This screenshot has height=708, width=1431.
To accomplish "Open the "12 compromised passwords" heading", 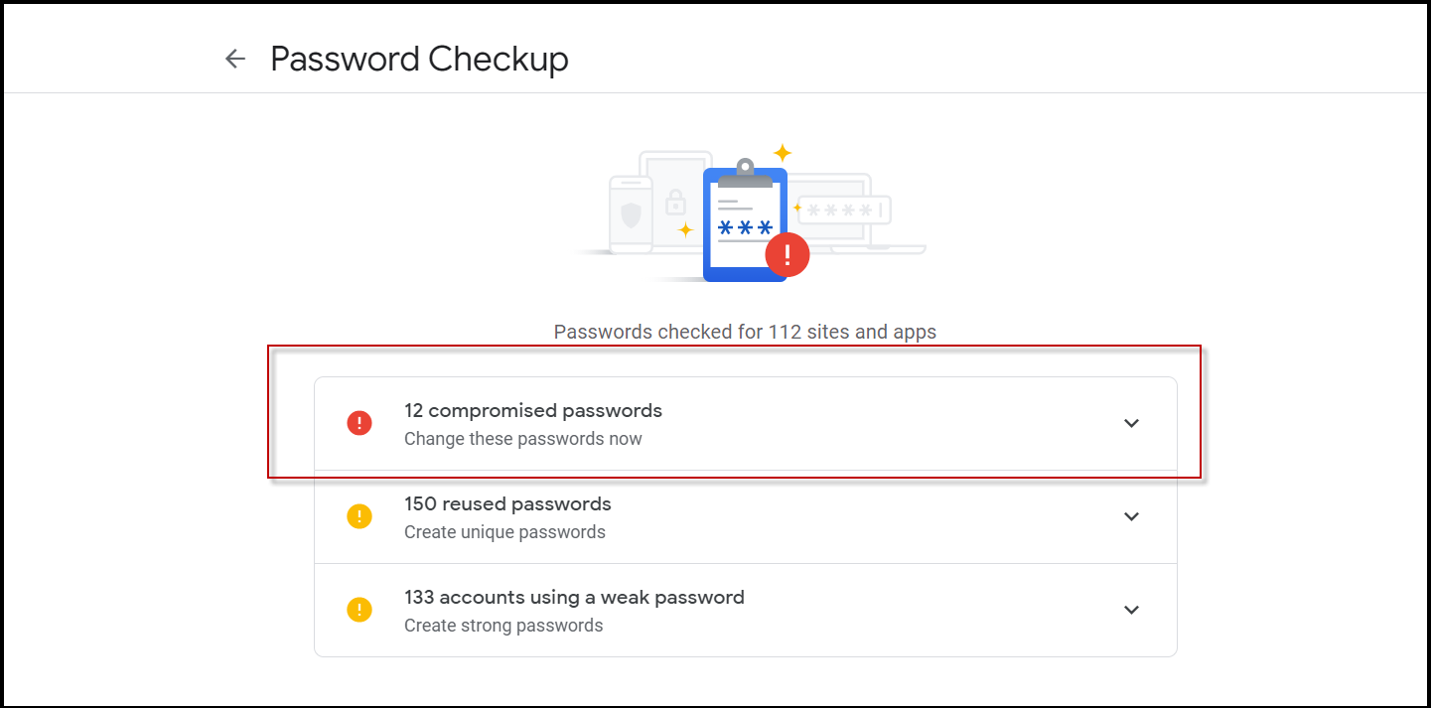I will [533, 410].
